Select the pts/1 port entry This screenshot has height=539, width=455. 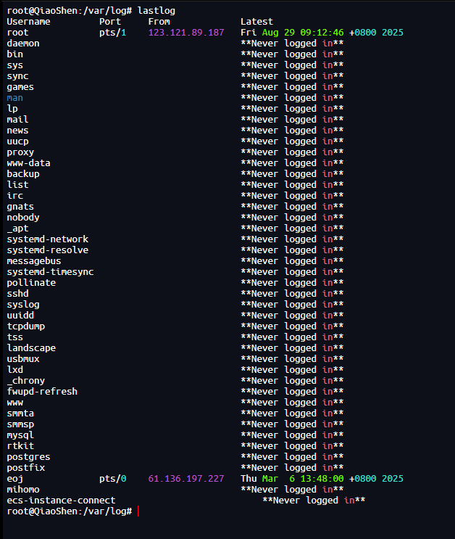click(112, 33)
